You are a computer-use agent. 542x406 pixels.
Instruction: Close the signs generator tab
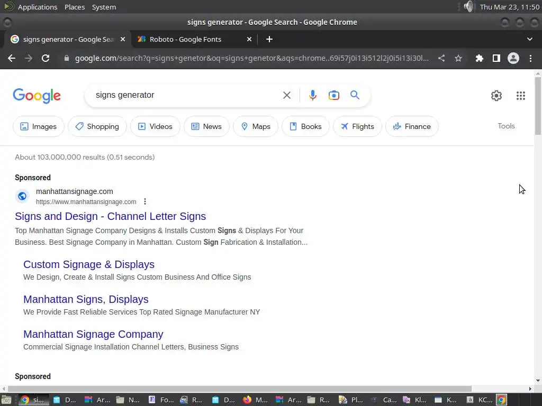point(123,39)
